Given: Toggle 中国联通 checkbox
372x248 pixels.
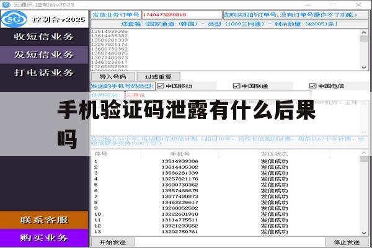Looking at the screenshot, I should click(x=237, y=86).
